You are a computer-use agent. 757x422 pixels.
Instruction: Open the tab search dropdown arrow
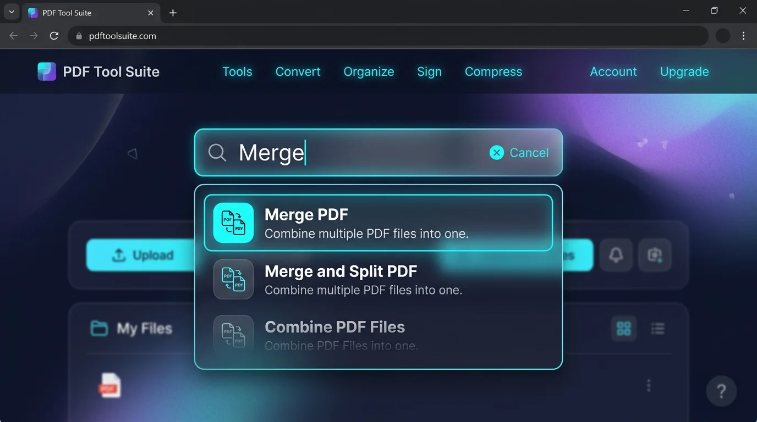[11, 12]
